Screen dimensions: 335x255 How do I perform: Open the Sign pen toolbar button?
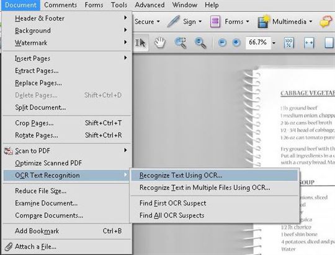[x=184, y=22]
